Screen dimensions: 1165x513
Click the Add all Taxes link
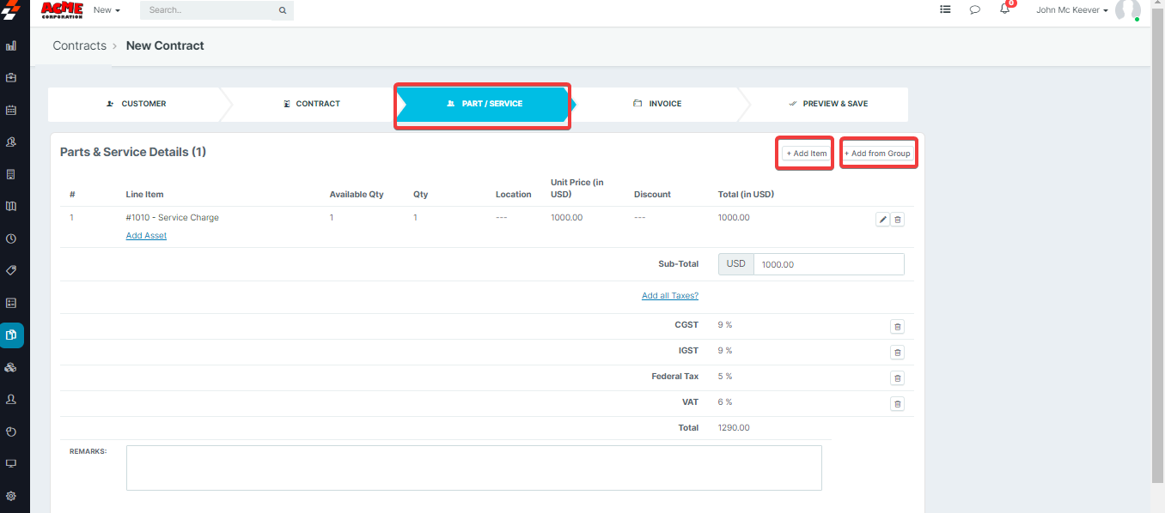click(670, 296)
